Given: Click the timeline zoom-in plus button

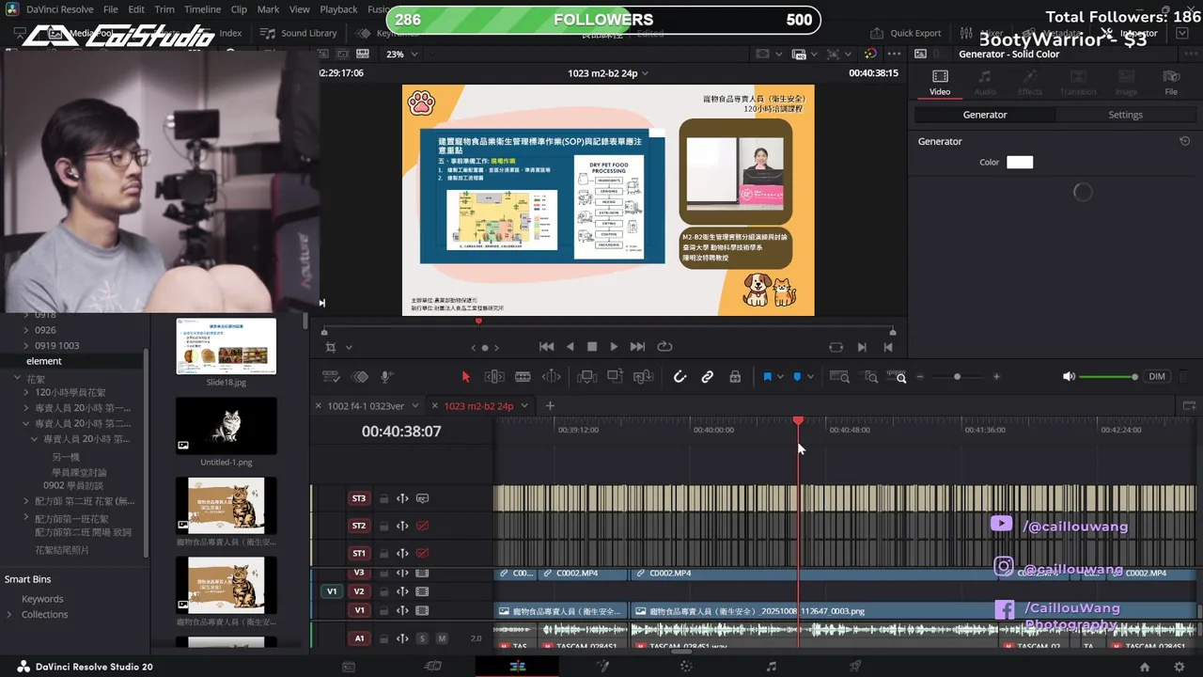Looking at the screenshot, I should [996, 377].
